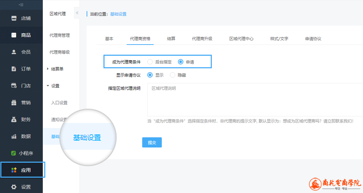The image size is (363, 193).
Task: Open 数据 statistics chart icon
Action: pos(14,136)
